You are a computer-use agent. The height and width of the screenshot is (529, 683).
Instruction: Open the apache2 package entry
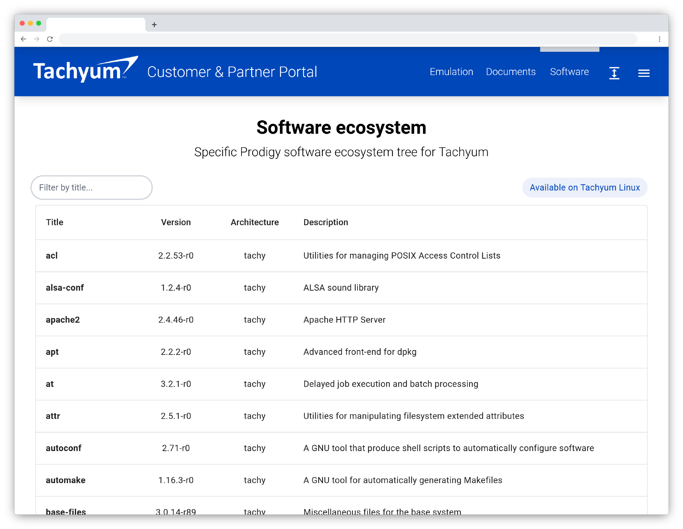(63, 320)
